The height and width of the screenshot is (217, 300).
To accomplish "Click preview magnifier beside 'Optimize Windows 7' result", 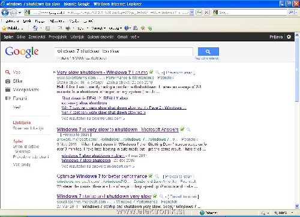I will [x=157, y=176].
